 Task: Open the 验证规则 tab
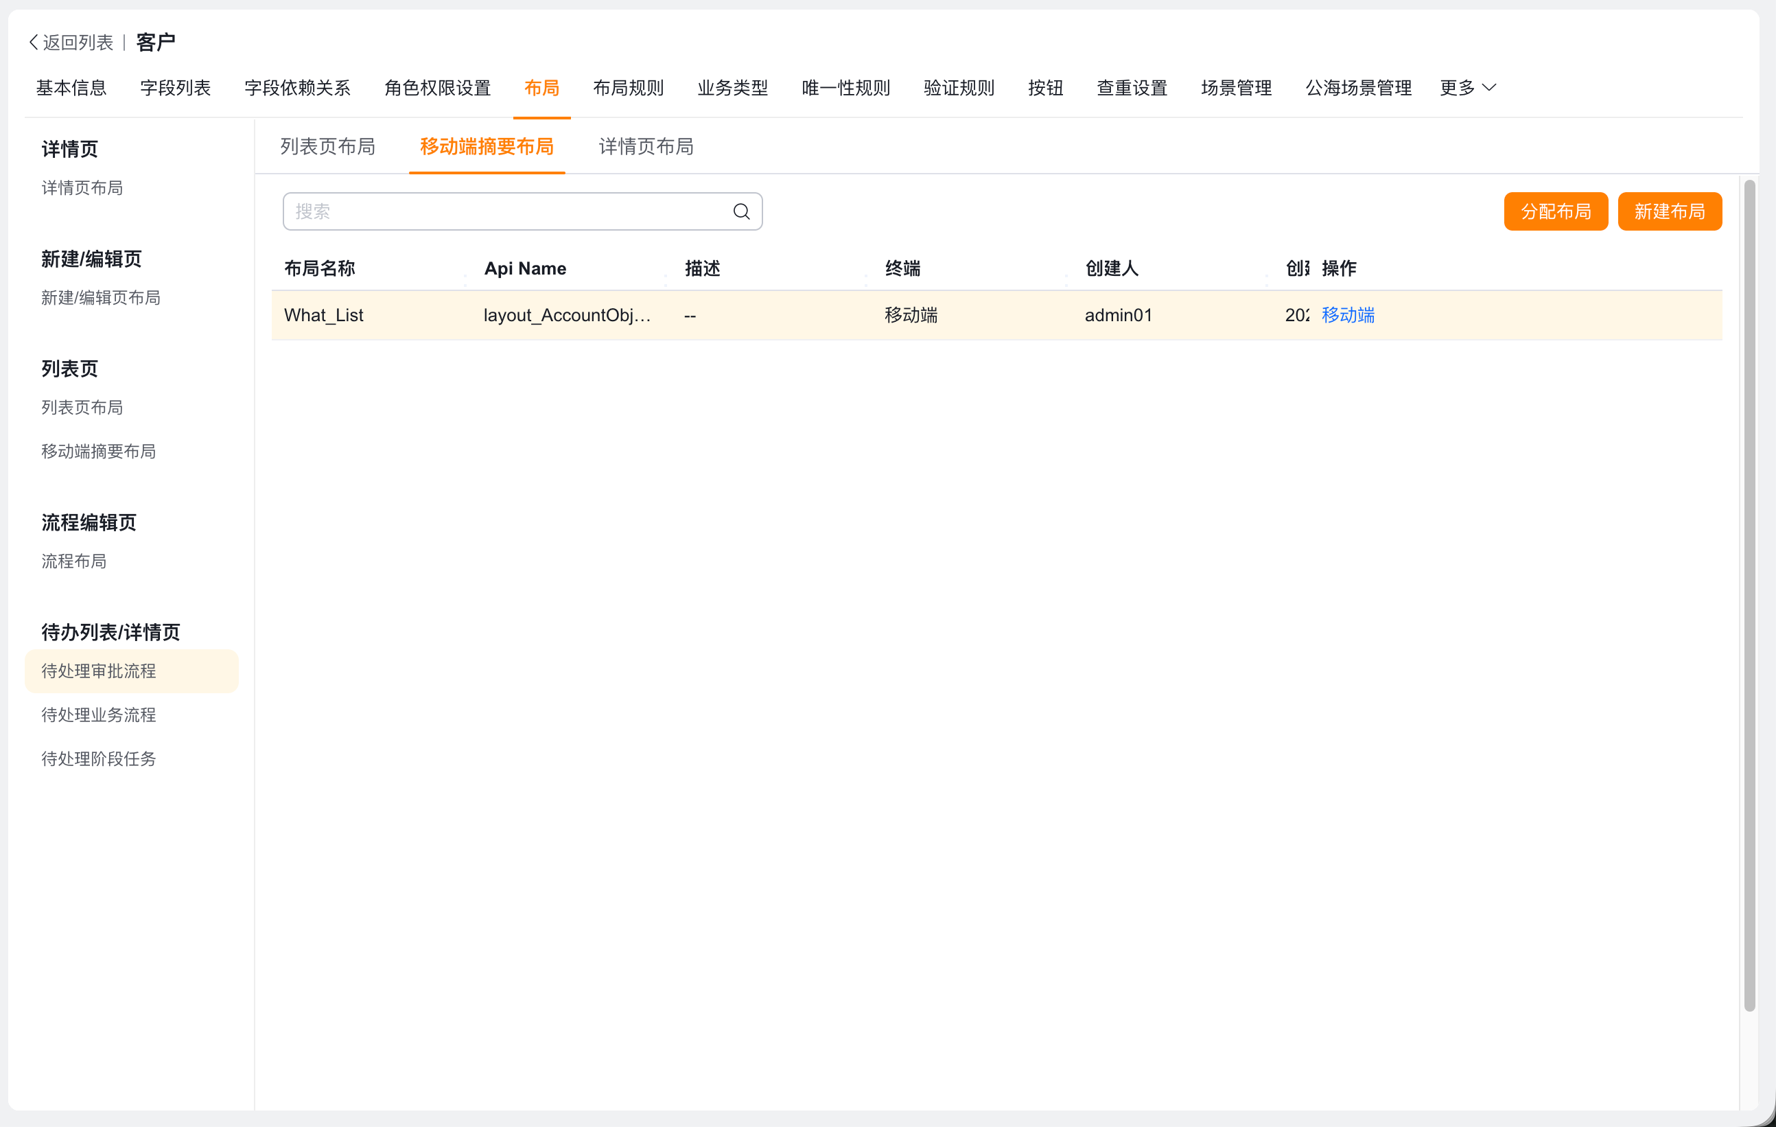tap(959, 88)
